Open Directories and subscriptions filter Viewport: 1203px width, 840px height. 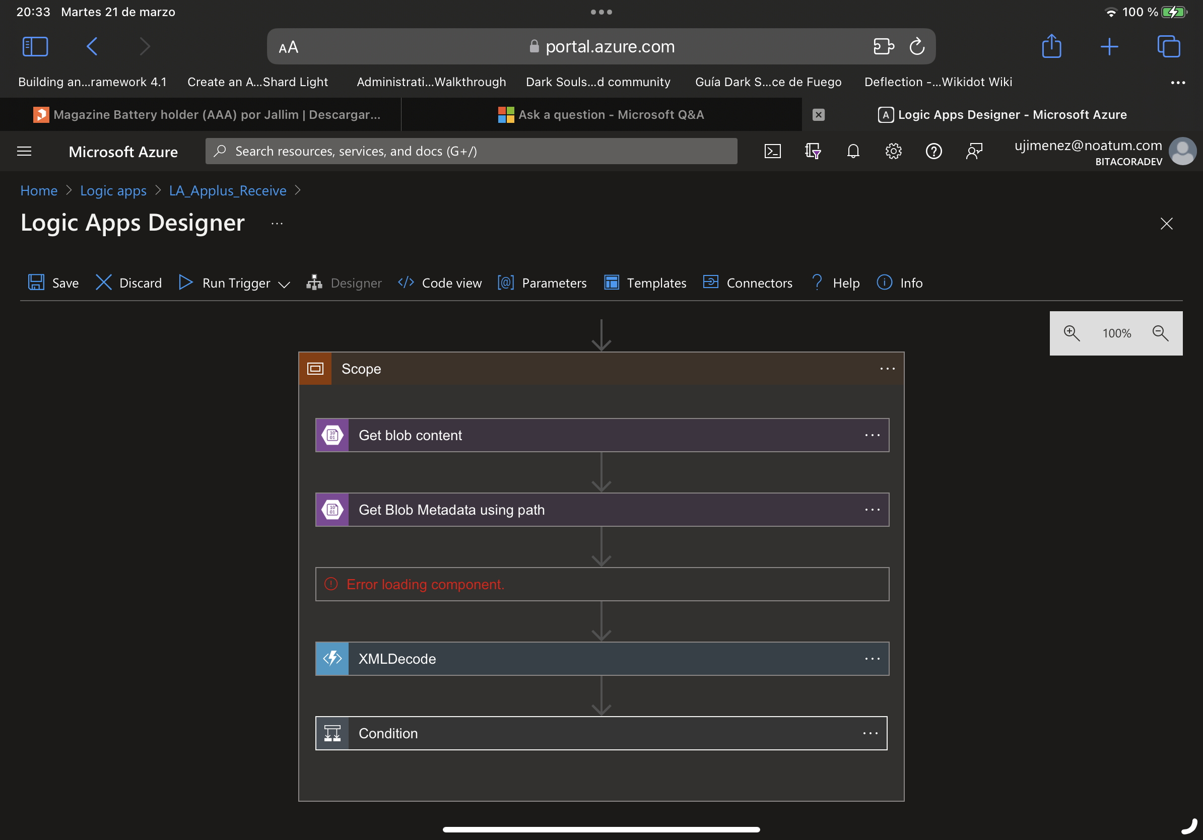(813, 152)
